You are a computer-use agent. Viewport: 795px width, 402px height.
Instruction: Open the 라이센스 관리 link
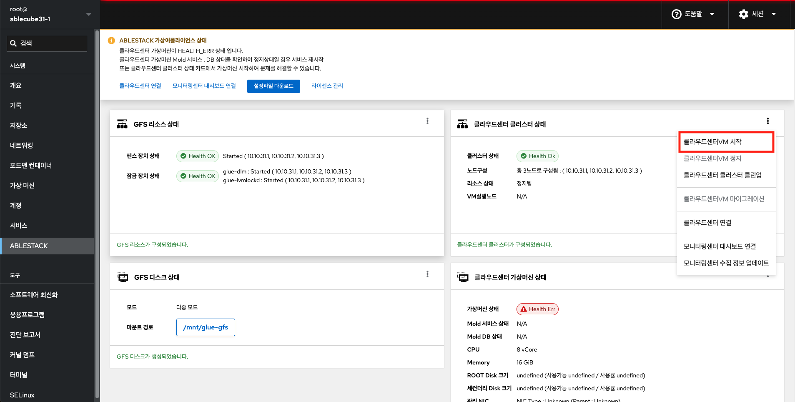coord(327,85)
